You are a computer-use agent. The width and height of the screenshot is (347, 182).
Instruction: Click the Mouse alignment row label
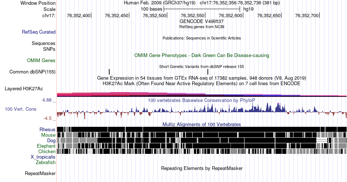[x=48, y=135]
